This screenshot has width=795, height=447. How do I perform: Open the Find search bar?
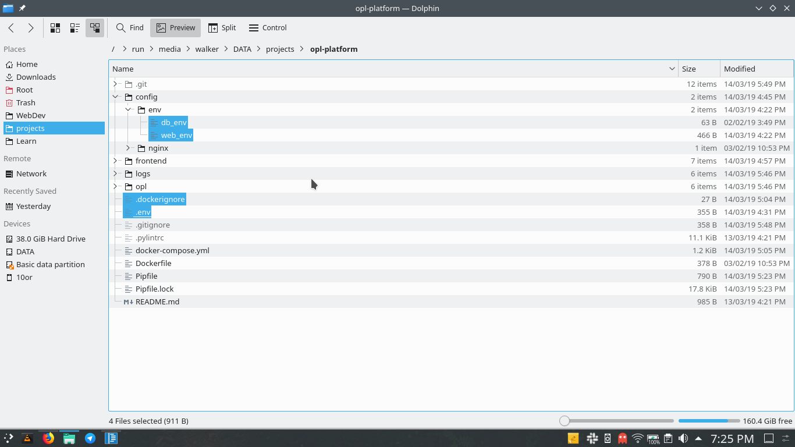click(130, 27)
